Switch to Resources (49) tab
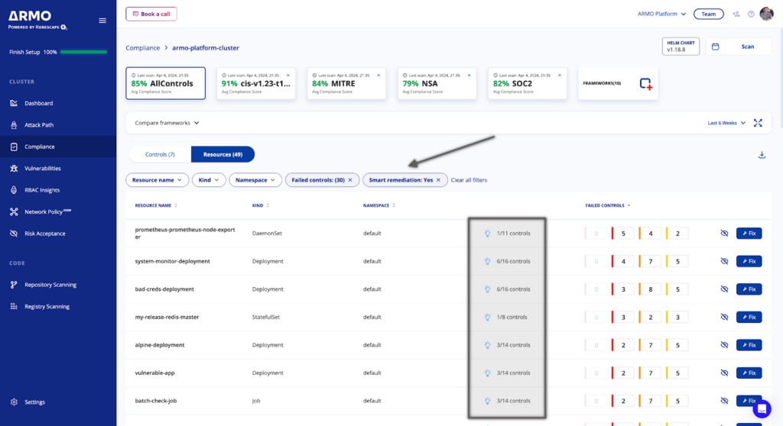The height and width of the screenshot is (426, 783). pos(223,154)
